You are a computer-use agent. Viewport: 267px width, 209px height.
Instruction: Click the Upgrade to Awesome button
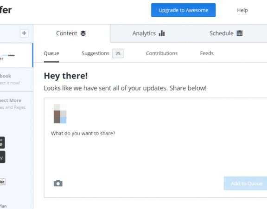coord(184,10)
